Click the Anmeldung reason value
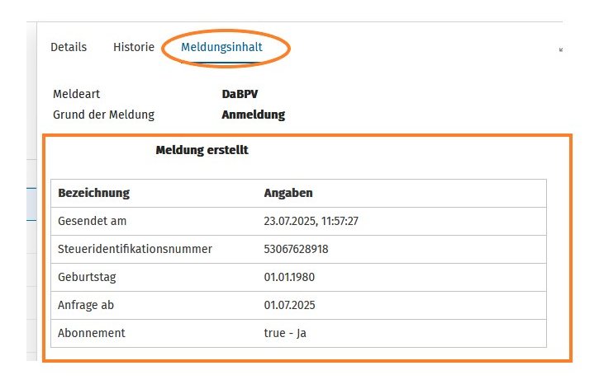The height and width of the screenshot is (389, 599). [x=254, y=115]
